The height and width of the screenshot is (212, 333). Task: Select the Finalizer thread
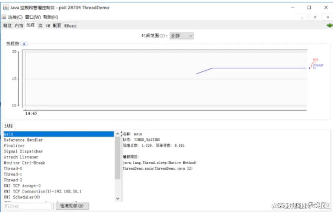point(59,145)
